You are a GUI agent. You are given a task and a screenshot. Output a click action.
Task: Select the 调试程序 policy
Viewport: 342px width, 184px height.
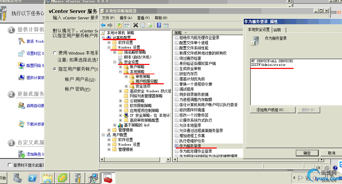pyautogui.click(x=187, y=89)
